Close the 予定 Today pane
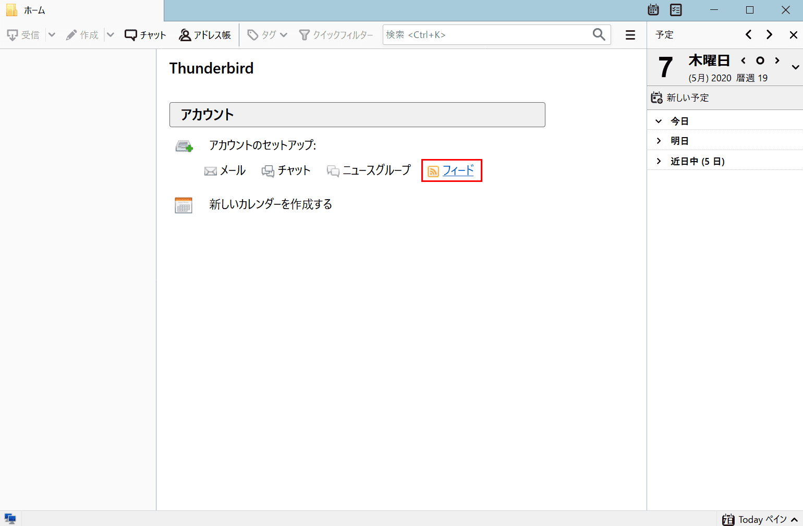This screenshot has height=526, width=803. pos(794,35)
